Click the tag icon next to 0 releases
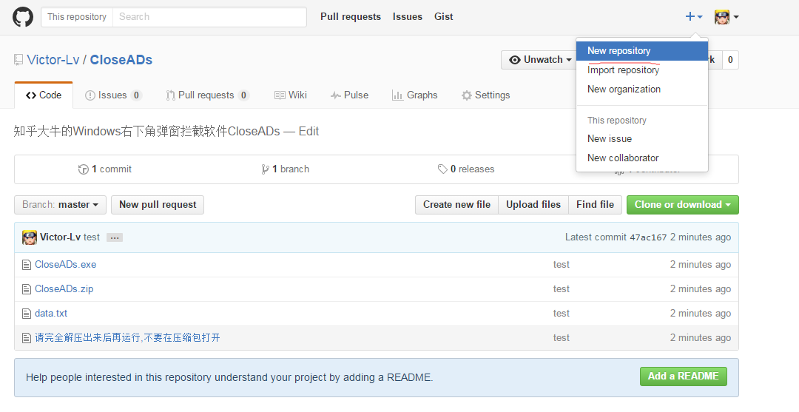This screenshot has width=799, height=412. 442,169
